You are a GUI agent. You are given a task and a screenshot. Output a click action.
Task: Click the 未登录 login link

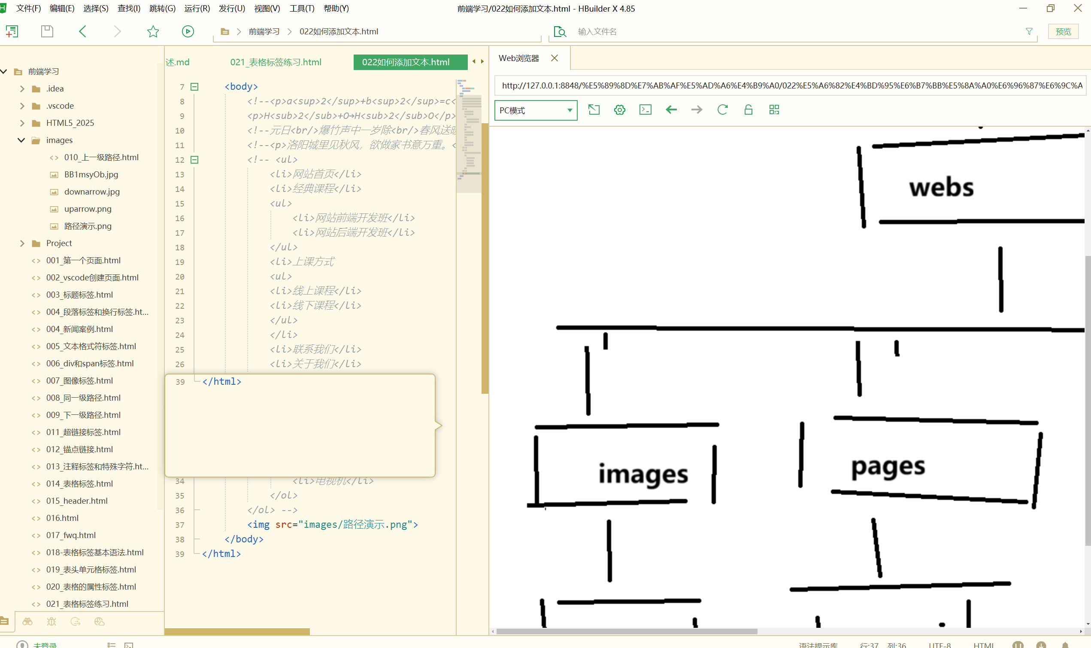(45, 645)
